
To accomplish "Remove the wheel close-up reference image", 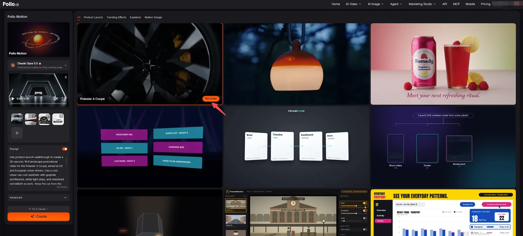I will [x=47, y=116].
